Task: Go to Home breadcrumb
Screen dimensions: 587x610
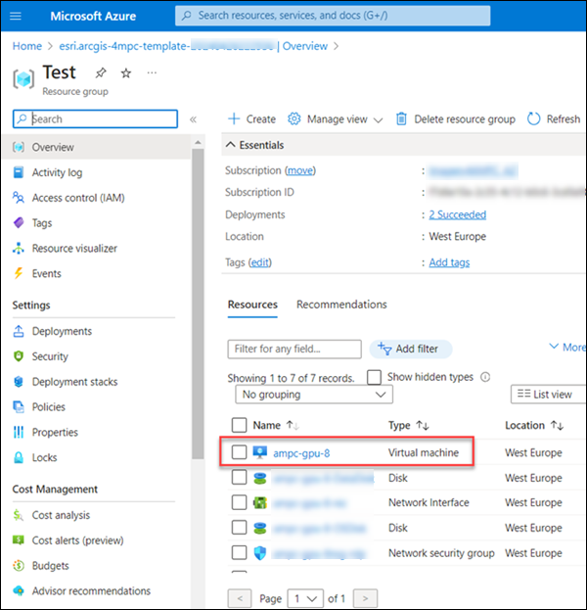Action: pos(26,46)
